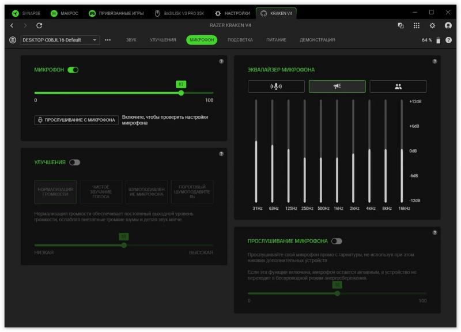This screenshot has height=332, width=461.
Task: Select Пороговый шумоподавитель option
Action: tap(192, 192)
